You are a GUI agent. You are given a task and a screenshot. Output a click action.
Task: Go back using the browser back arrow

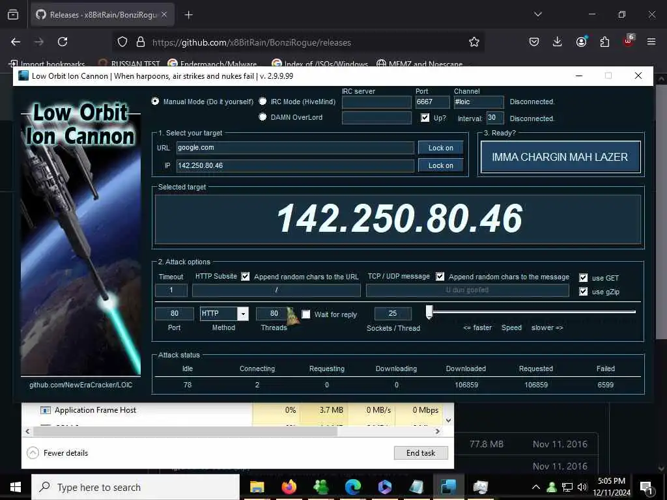pyautogui.click(x=16, y=42)
